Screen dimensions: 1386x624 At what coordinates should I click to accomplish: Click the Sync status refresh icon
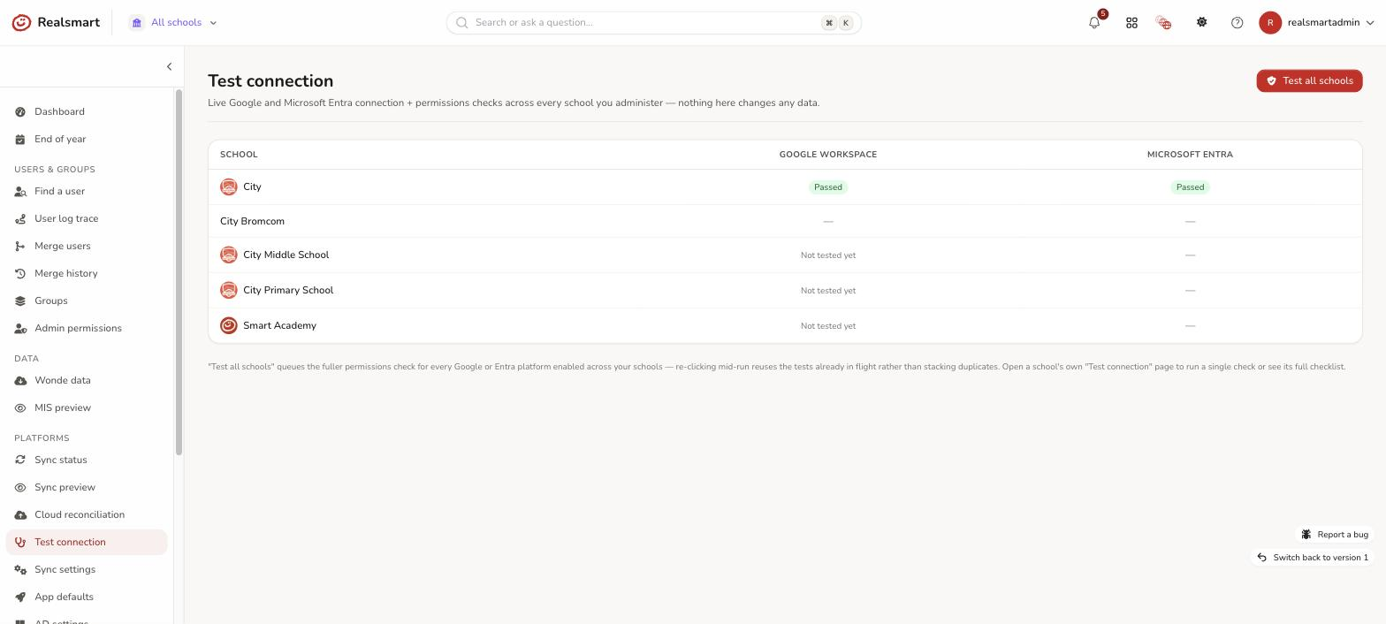(x=20, y=460)
